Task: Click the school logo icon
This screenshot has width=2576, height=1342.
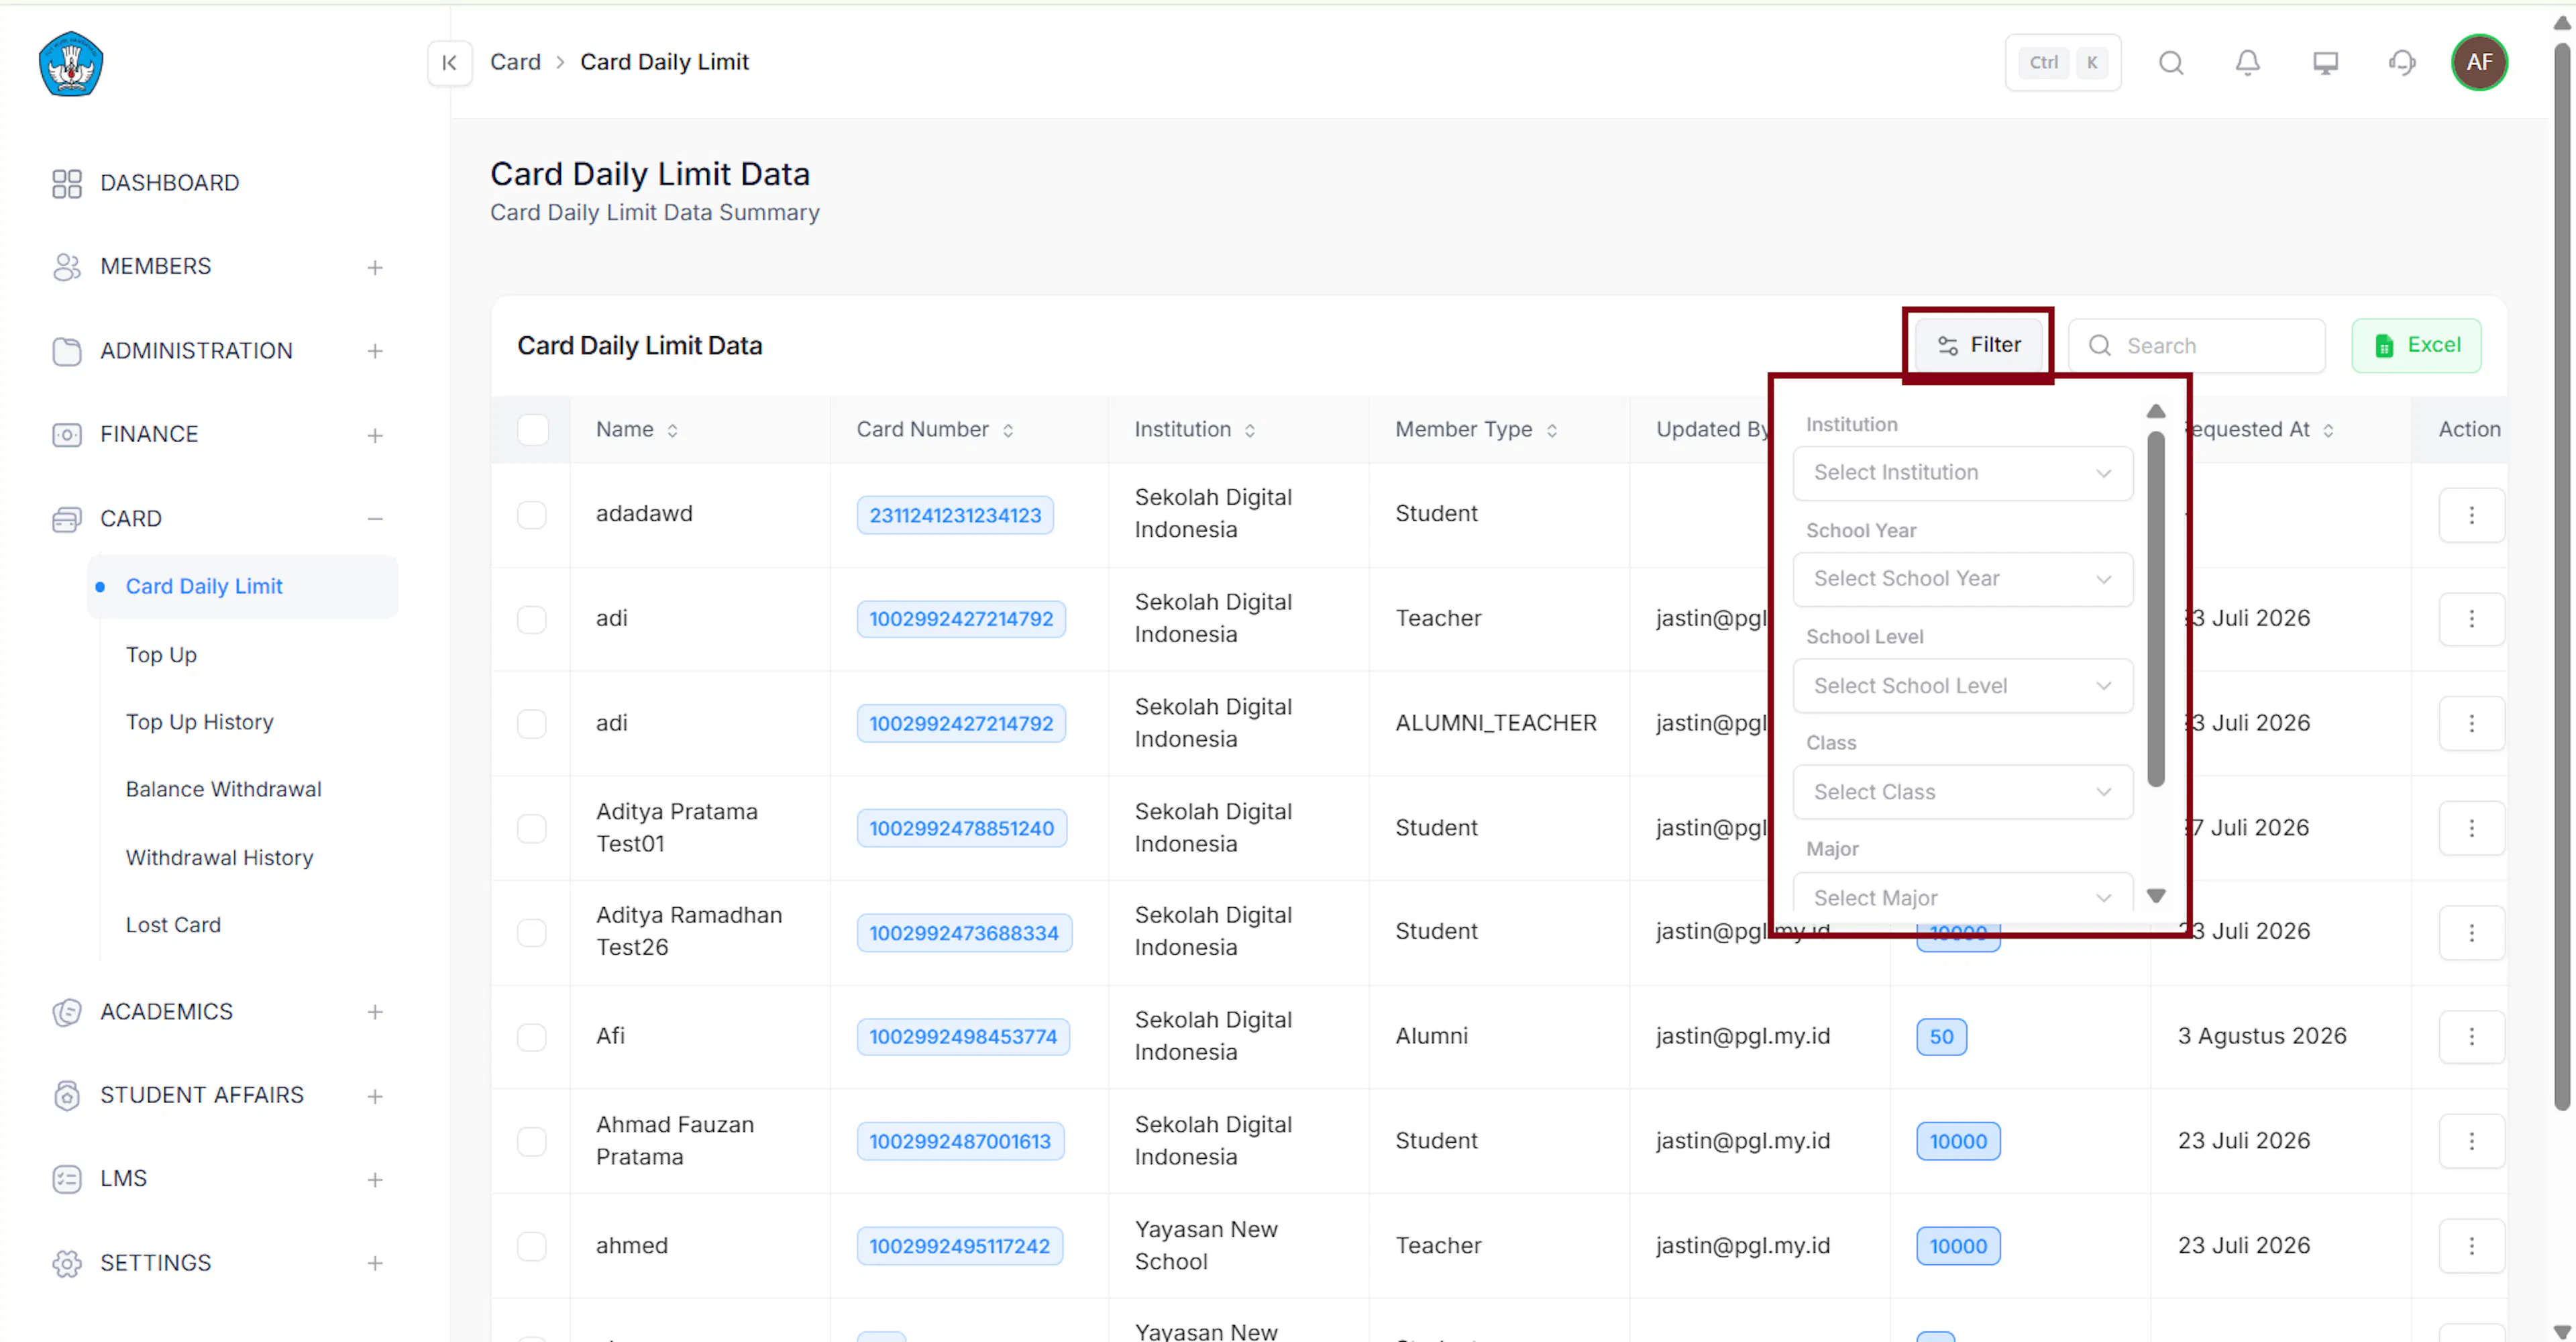Action: pyautogui.click(x=71, y=64)
